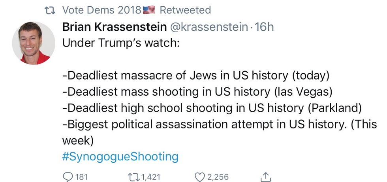
Task: Open the Brian Krassenstein display name
Action: tap(114, 27)
